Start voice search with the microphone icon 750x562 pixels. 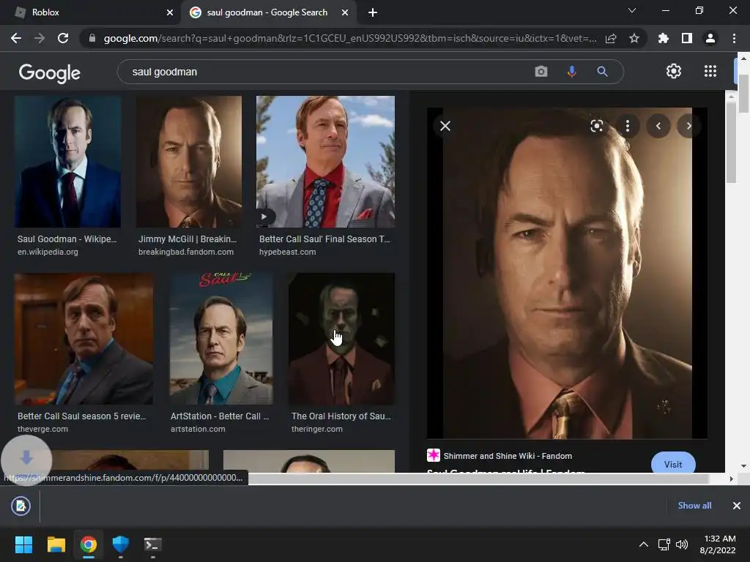coord(571,72)
